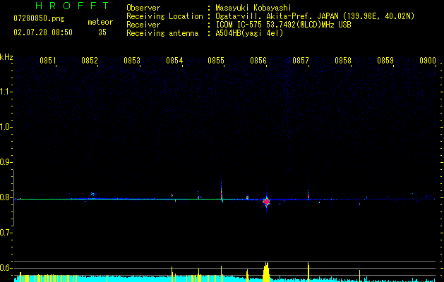Click the Receiver label
This screenshot has width=444, height=282.
(x=143, y=25)
